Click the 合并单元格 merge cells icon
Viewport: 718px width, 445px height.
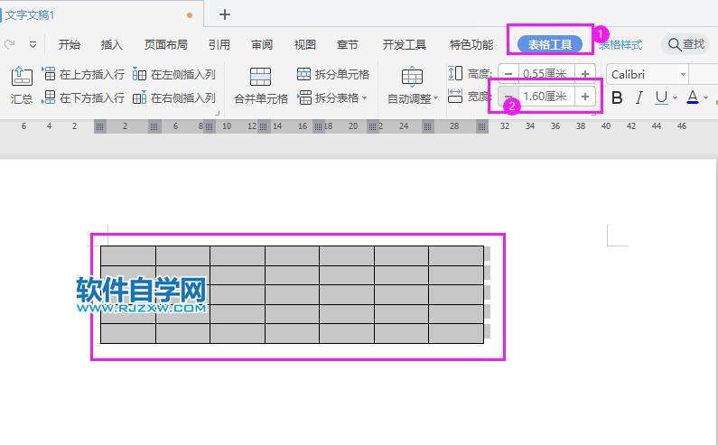pyautogui.click(x=260, y=77)
